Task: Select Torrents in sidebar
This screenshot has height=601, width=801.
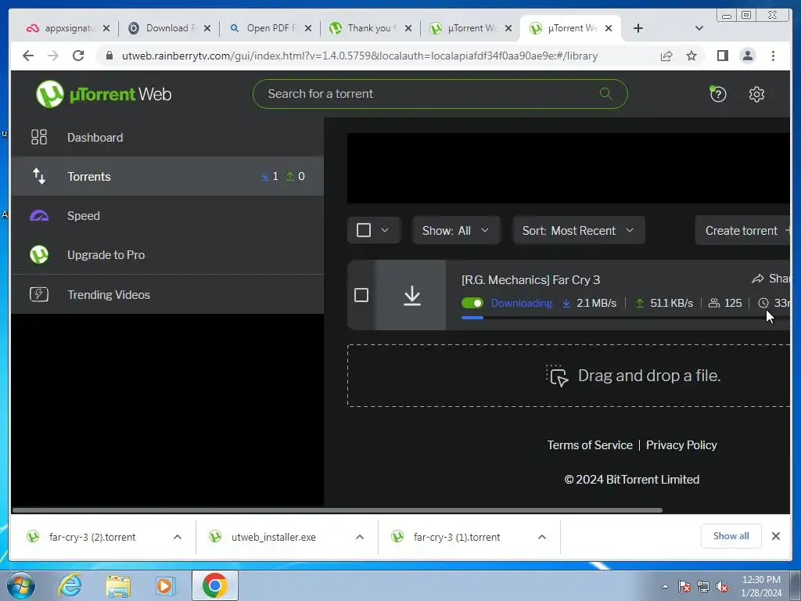Action: (x=167, y=176)
